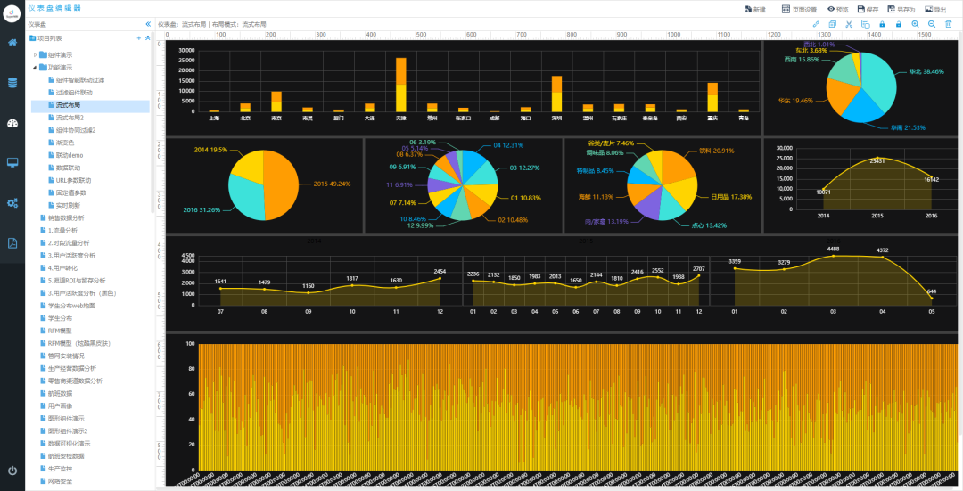Screen dimensions: 963x491
Task: Click the power logout icon
Action: click(x=12, y=471)
